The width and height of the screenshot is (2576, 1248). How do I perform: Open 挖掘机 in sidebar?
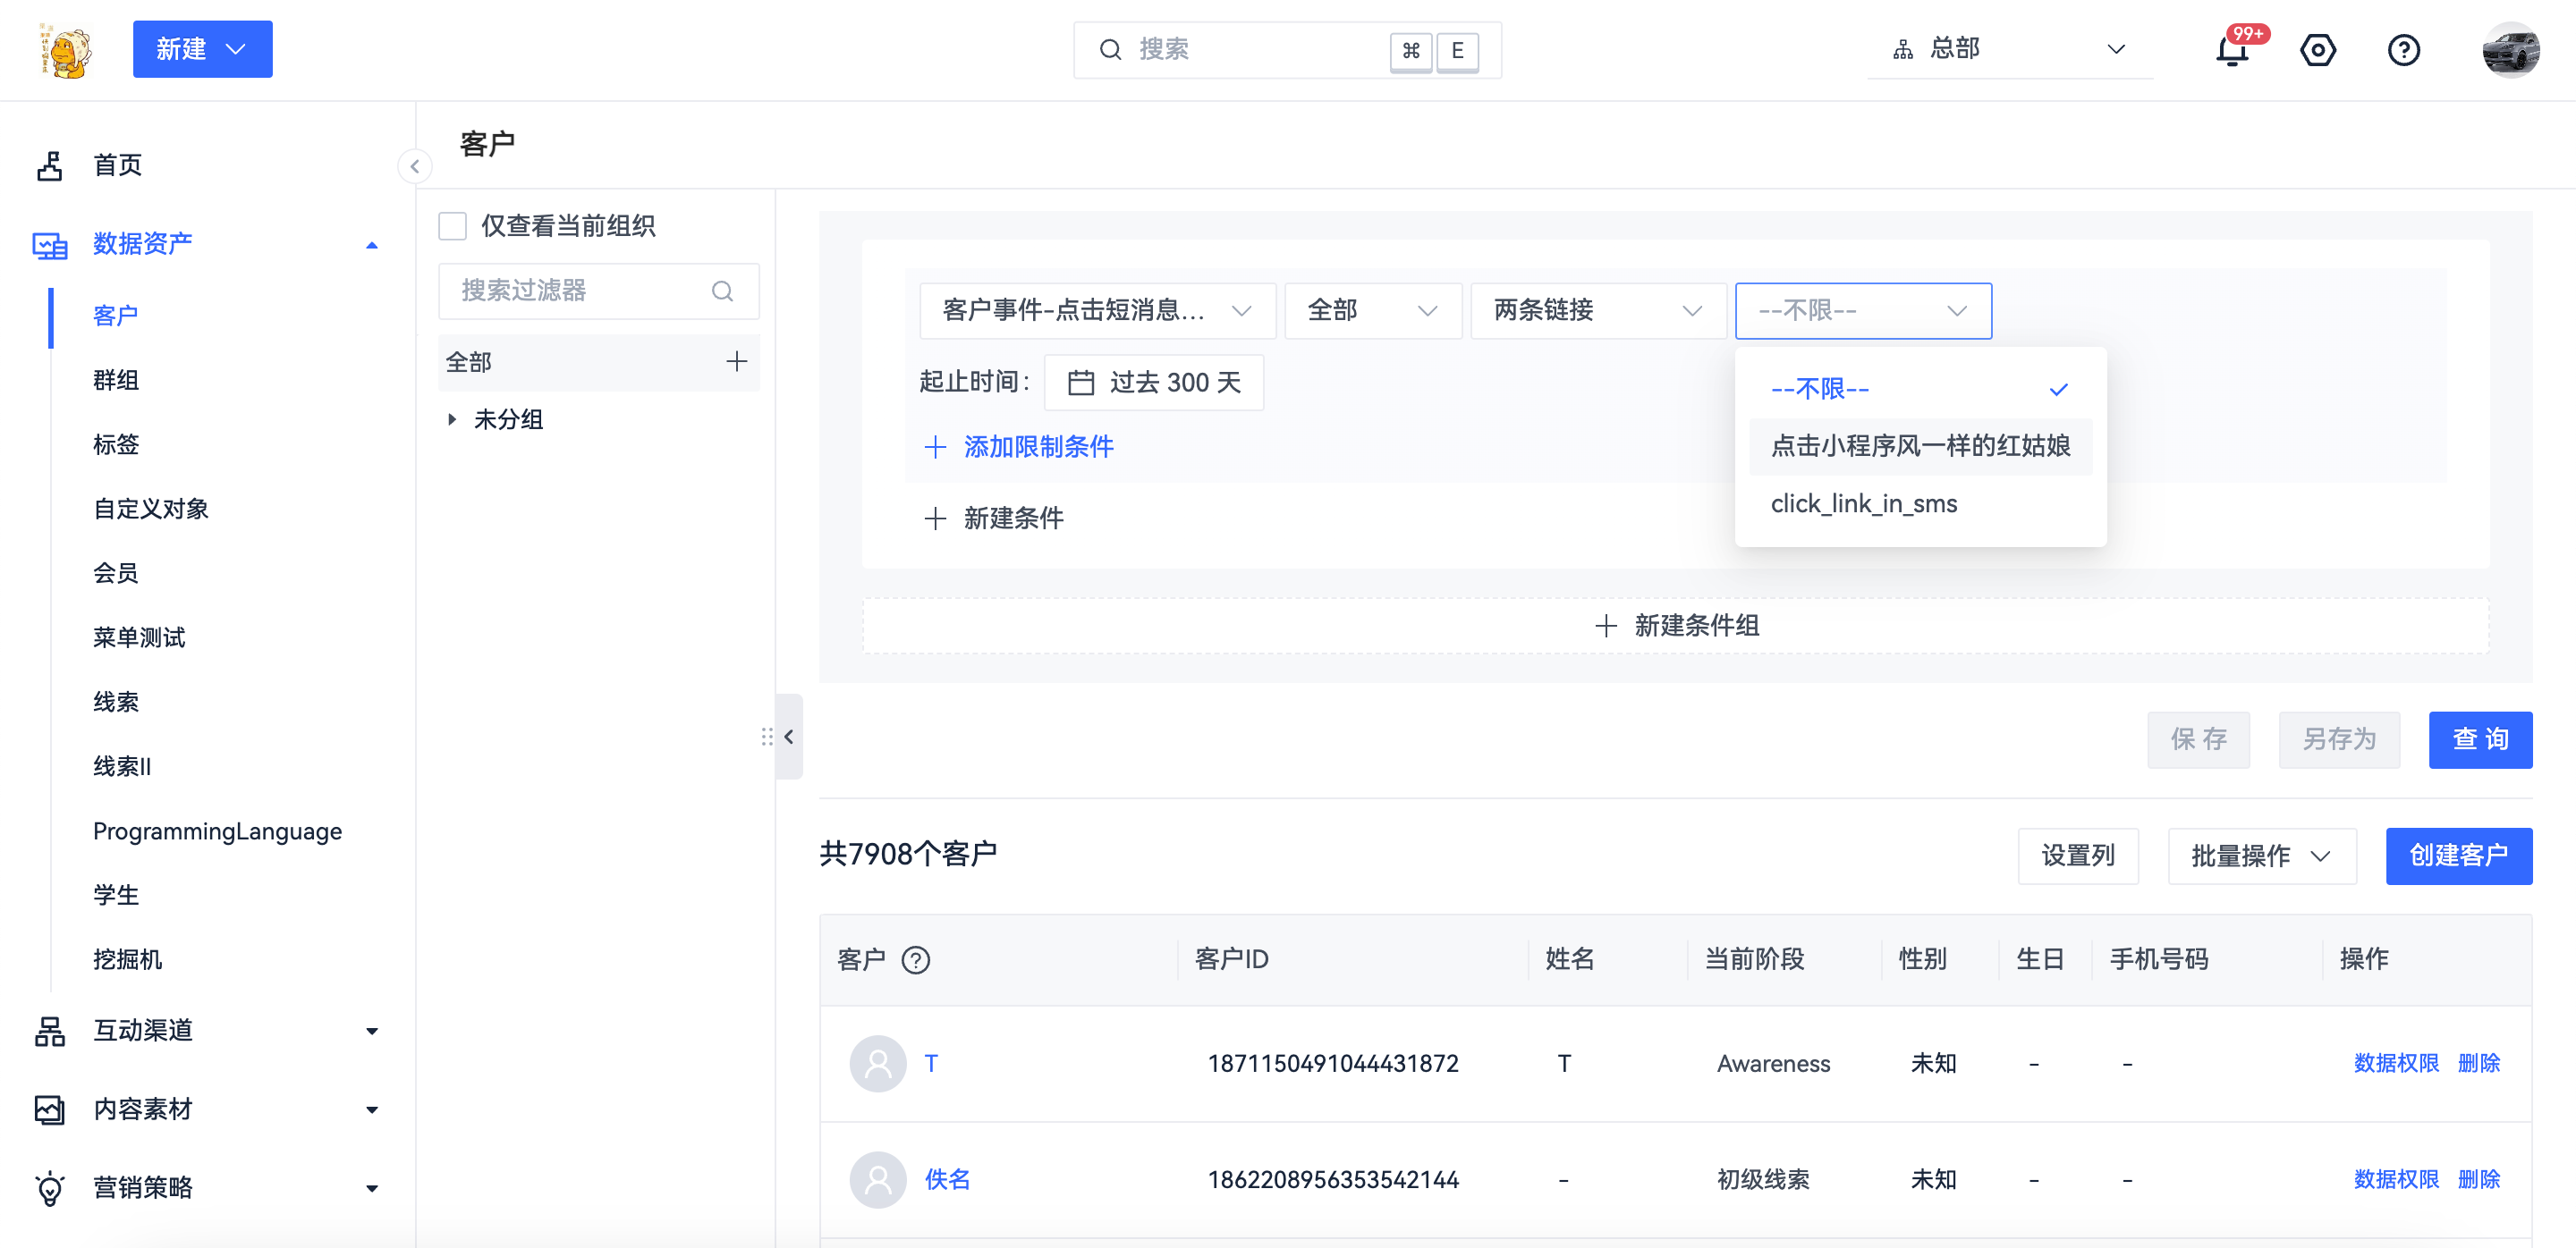pos(127,960)
